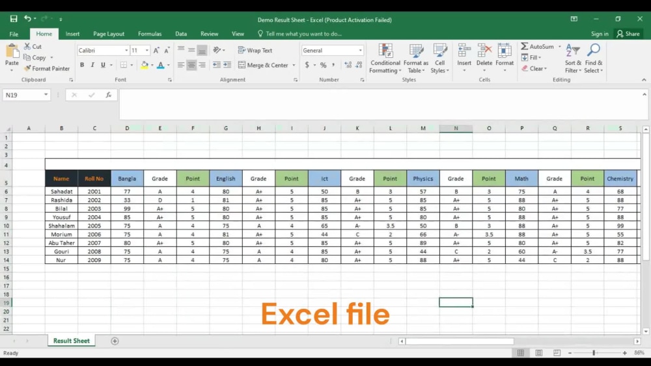Toggle Wrap Text
The height and width of the screenshot is (366, 651).
pos(255,50)
